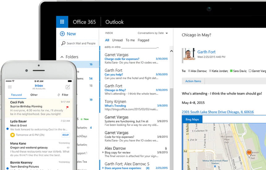Image resolution: width=266 pixels, height=170 pixels.
Task: Select the To me filter tab
Action: 130,40
